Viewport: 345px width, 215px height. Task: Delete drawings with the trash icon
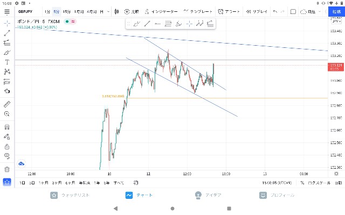7,169
